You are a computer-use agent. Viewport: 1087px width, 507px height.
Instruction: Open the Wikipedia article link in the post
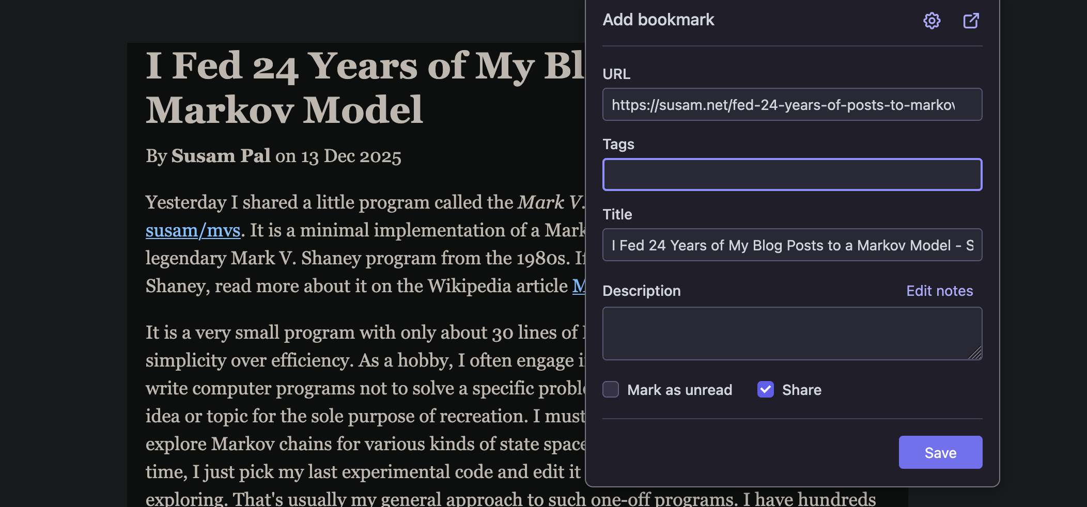click(x=578, y=285)
